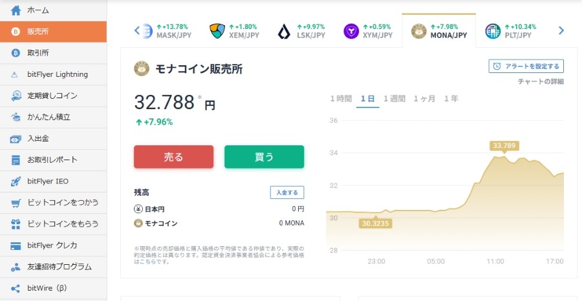This screenshot has height=301, width=582.
Task: Click the gift box icon
Action: click(16, 224)
